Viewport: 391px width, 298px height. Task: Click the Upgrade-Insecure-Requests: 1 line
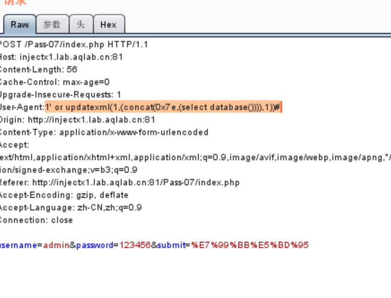click(60, 95)
